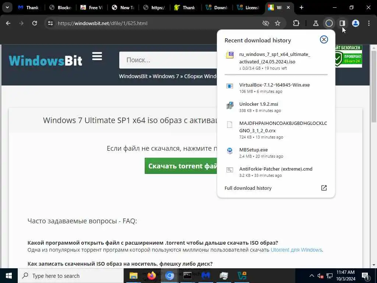Go back to the previous page
The width and height of the screenshot is (377, 283).
pos(8,23)
